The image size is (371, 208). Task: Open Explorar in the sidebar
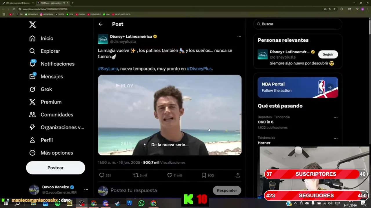[x=45, y=51]
